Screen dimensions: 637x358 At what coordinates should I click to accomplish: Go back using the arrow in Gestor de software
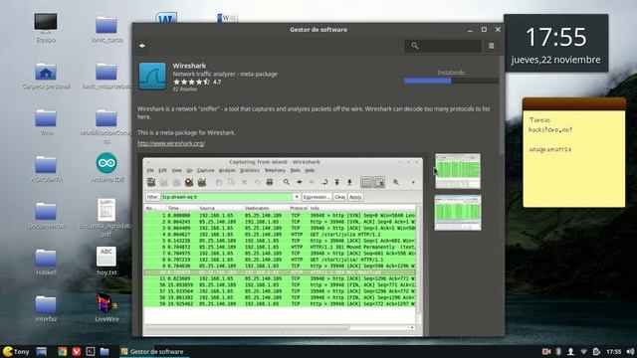pyautogui.click(x=142, y=46)
